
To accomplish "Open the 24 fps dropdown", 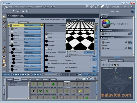I will tap(94, 75).
